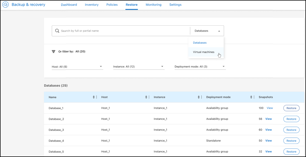Collapse the Databases type dropdown arrow
This screenshot has width=306, height=157.
coord(219,31)
